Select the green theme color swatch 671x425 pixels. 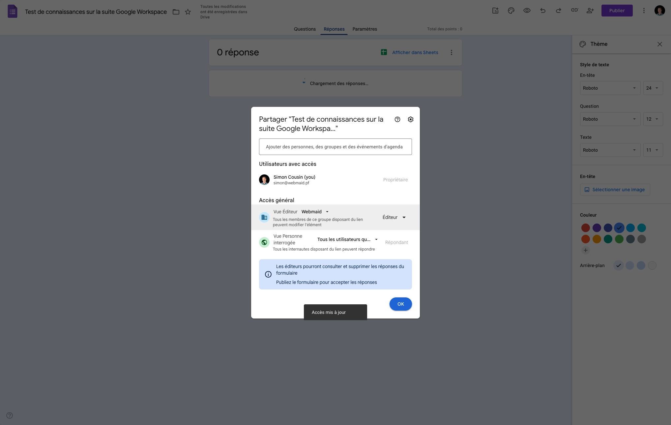619,239
